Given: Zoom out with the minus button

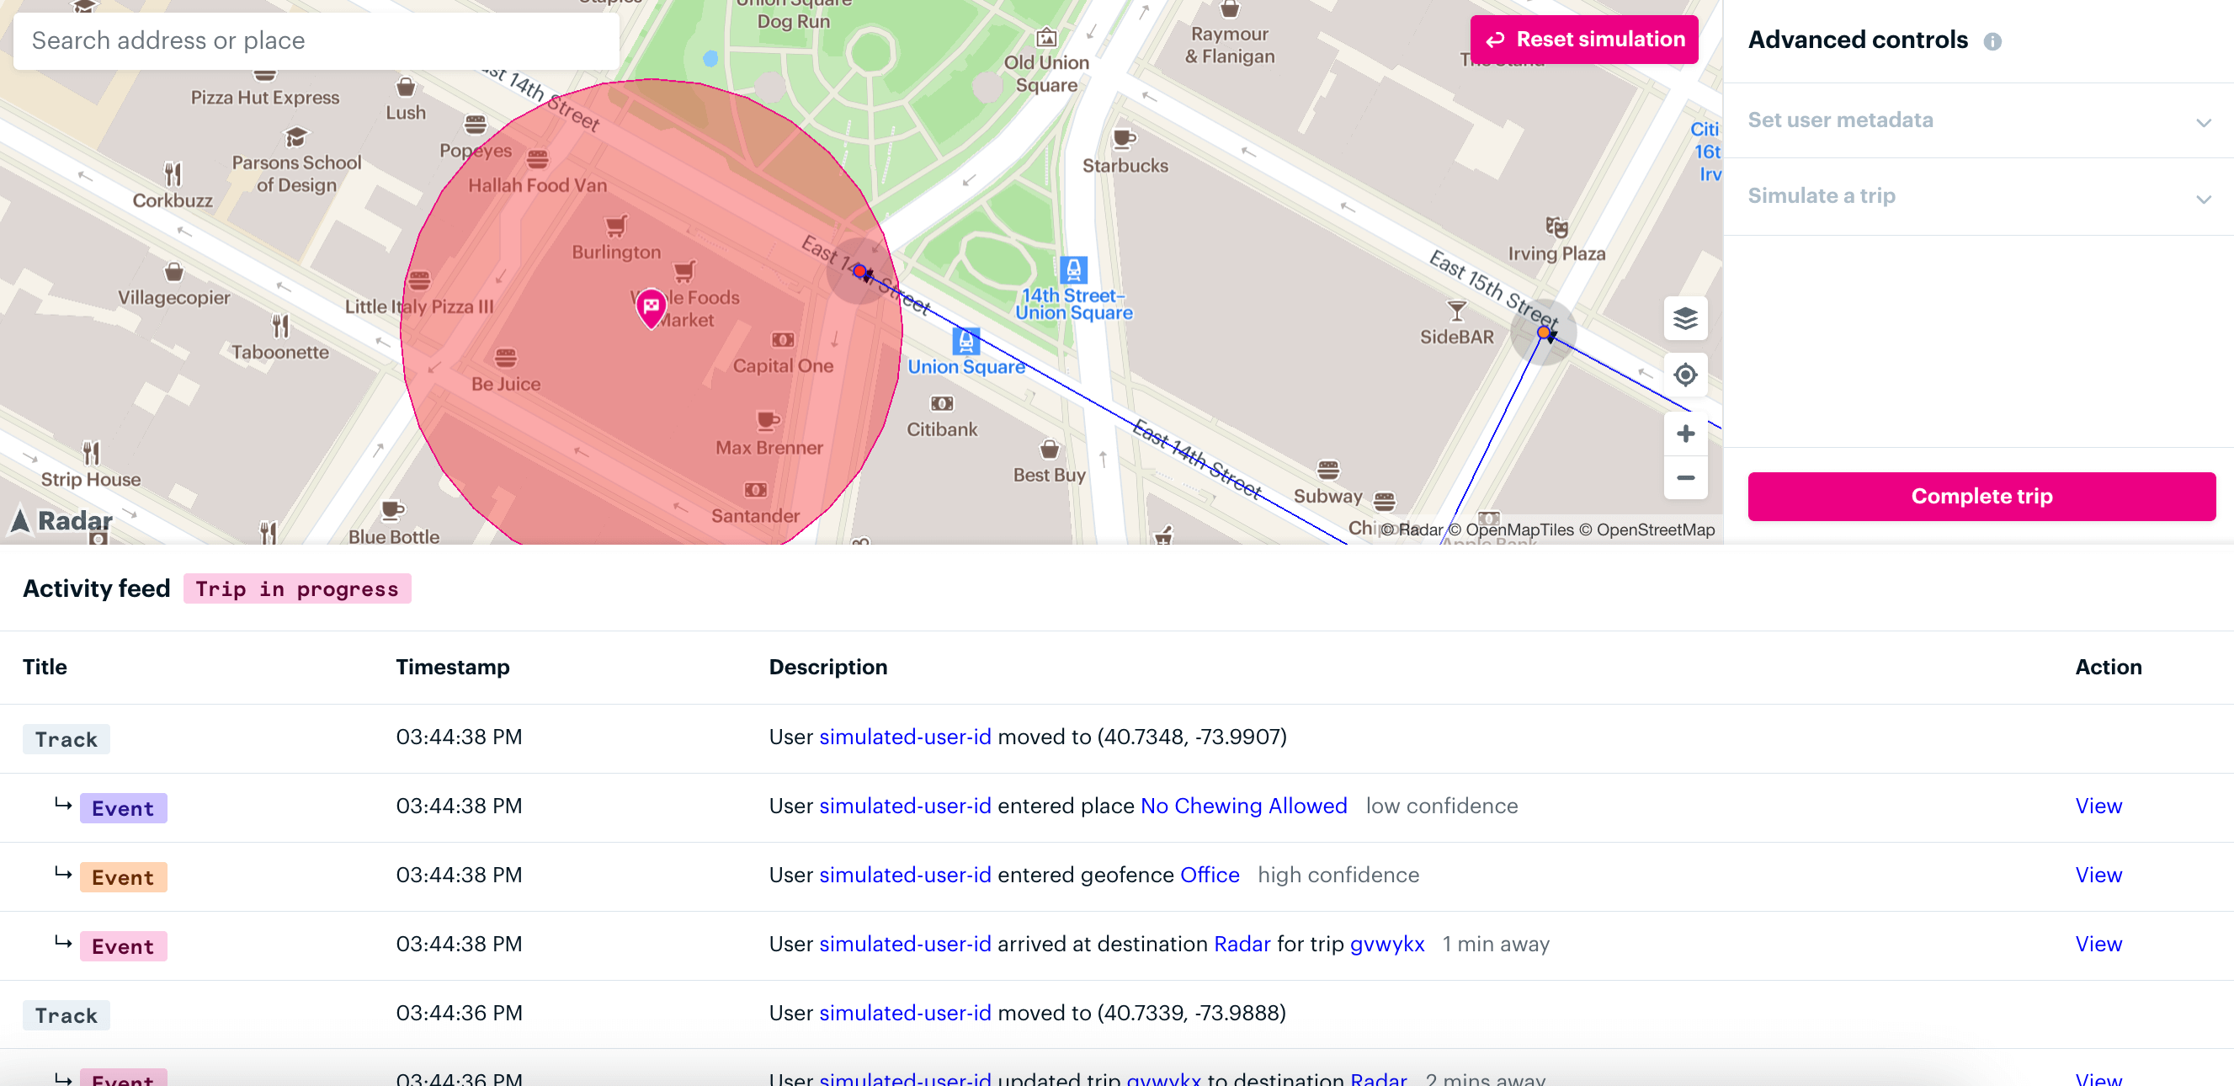Looking at the screenshot, I should pos(1685,478).
